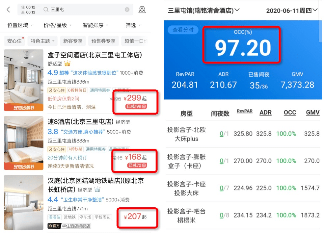The image size is (324, 233).
Task: Tap the back arrow icon
Action: [8, 10]
